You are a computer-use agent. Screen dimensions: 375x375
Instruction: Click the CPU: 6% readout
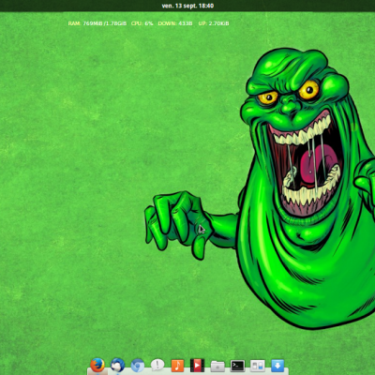[142, 23]
